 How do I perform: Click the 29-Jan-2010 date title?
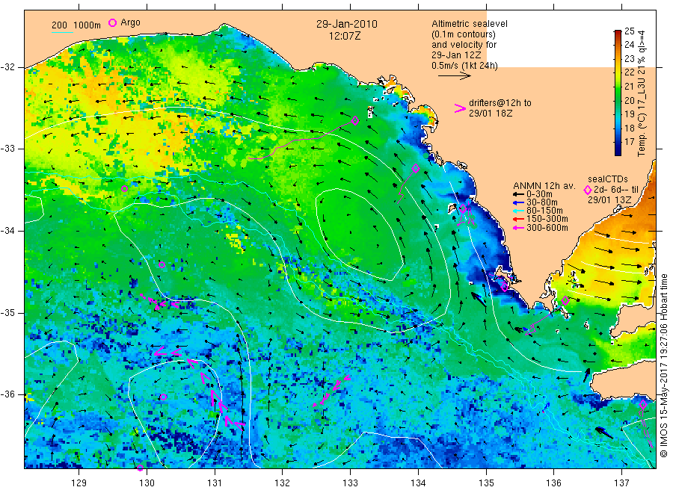(347, 24)
